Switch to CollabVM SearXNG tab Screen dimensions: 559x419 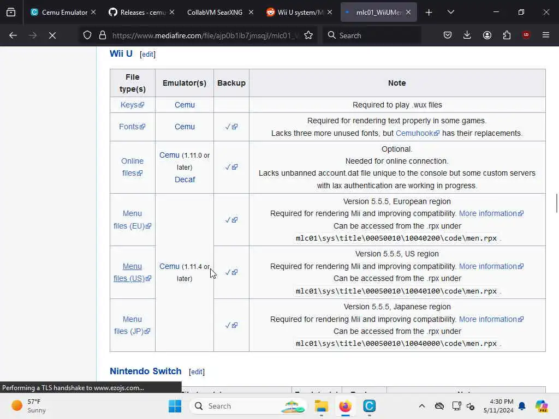(215, 12)
